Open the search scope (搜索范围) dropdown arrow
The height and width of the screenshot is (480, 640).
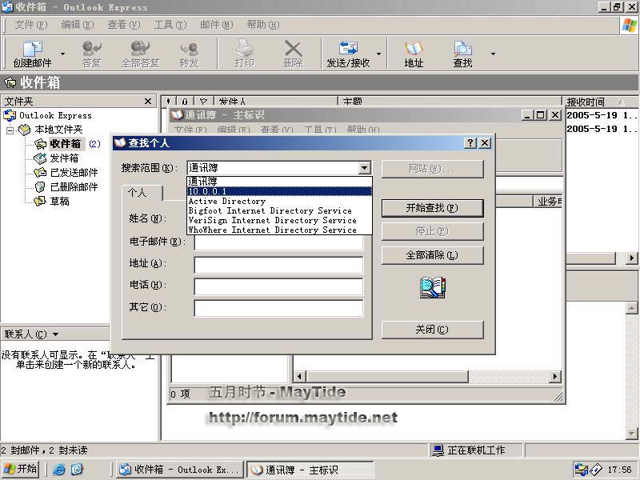pyautogui.click(x=365, y=168)
